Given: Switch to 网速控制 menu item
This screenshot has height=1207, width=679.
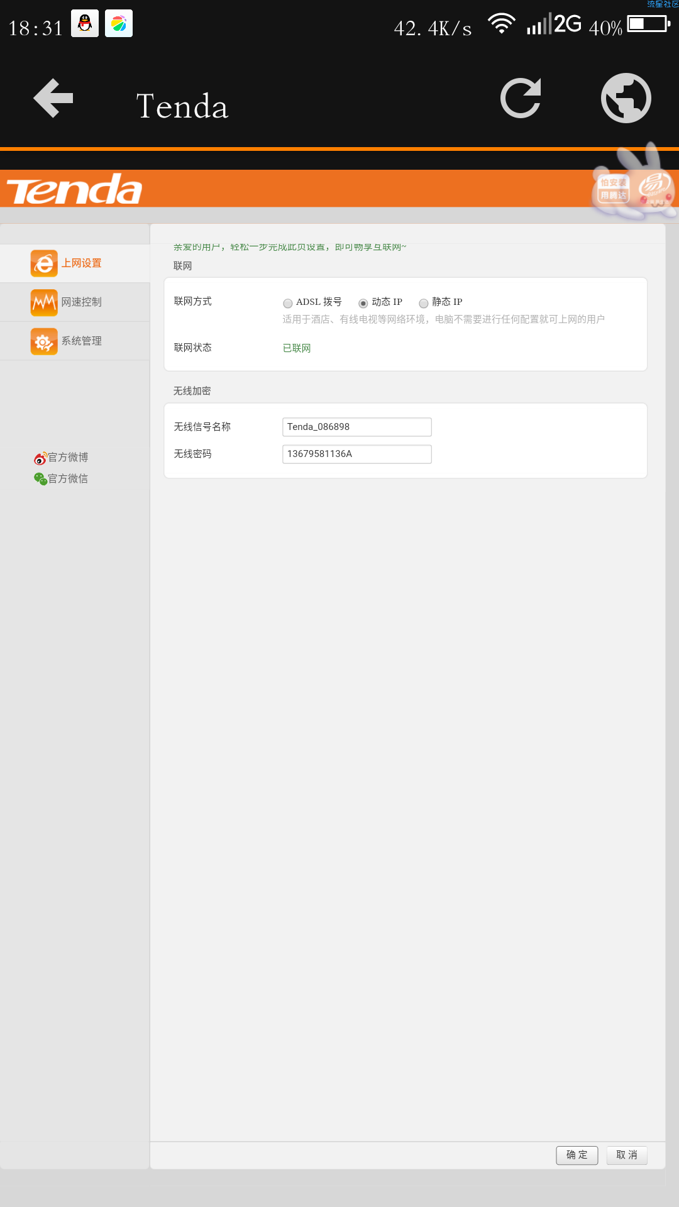Looking at the screenshot, I should 75,302.
